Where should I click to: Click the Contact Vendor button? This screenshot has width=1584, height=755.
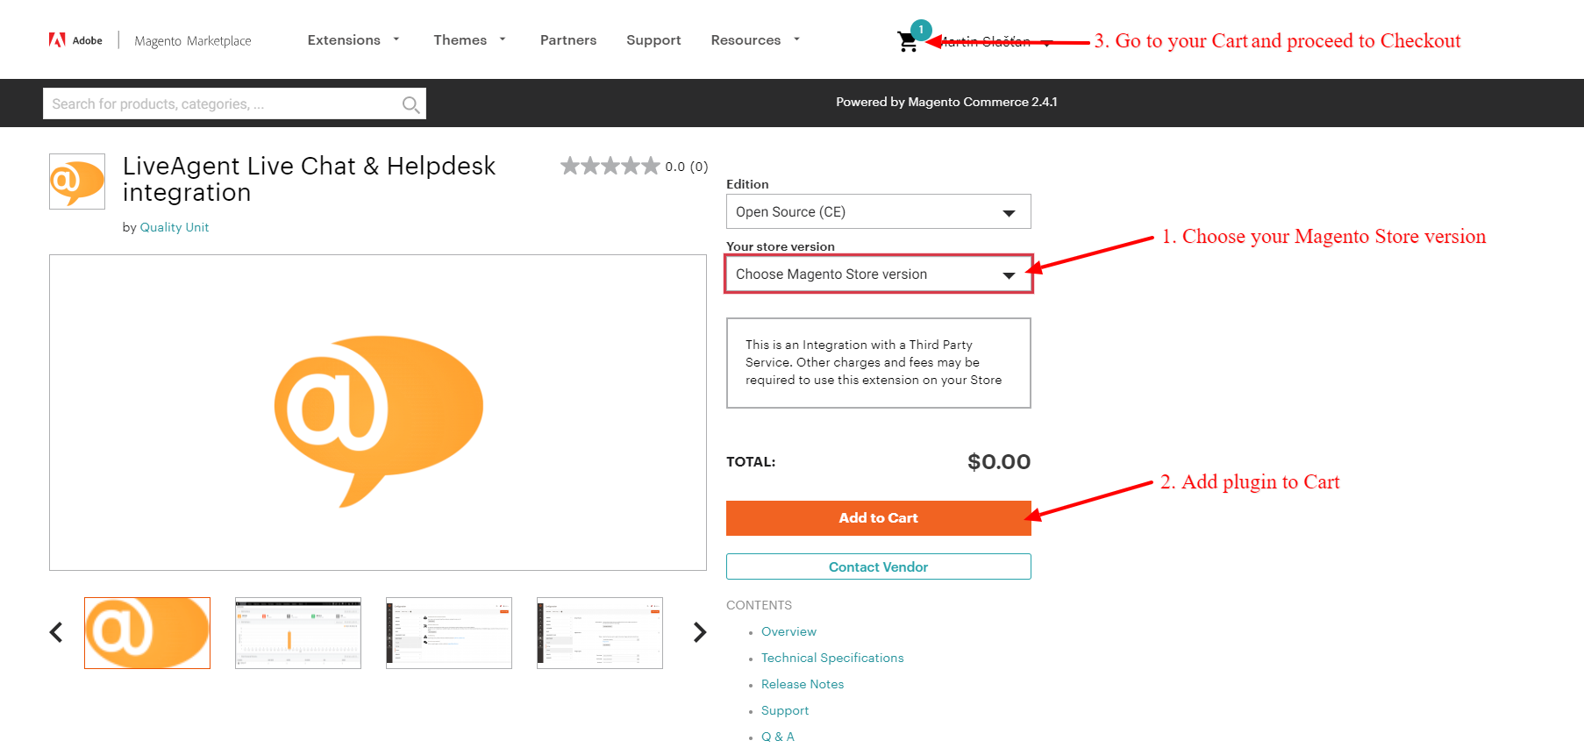pos(878,566)
